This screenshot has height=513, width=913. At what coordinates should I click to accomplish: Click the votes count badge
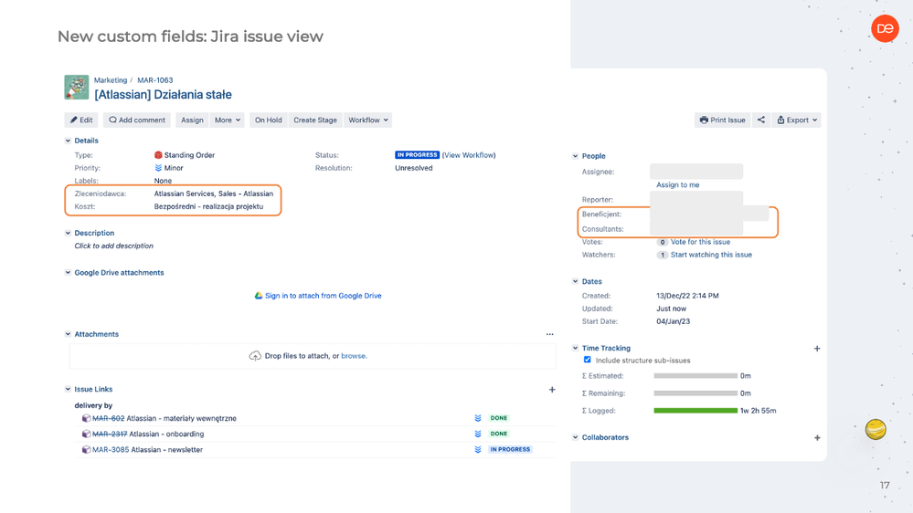662,242
